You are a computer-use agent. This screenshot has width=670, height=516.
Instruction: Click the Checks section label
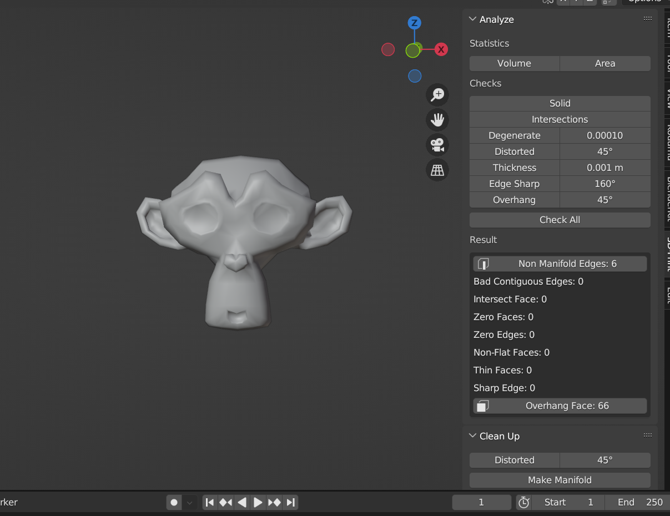[485, 83]
